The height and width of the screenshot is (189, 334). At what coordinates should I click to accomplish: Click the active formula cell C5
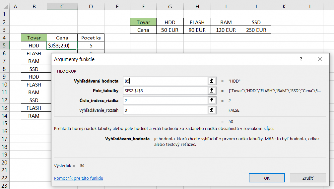62,46
